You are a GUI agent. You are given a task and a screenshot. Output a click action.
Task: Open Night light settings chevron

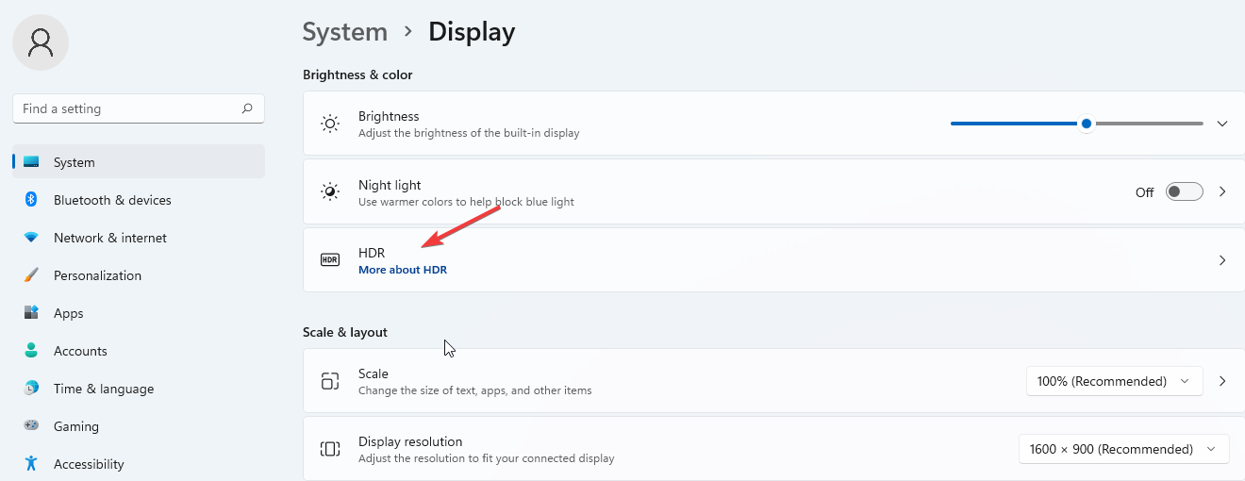pyautogui.click(x=1222, y=191)
